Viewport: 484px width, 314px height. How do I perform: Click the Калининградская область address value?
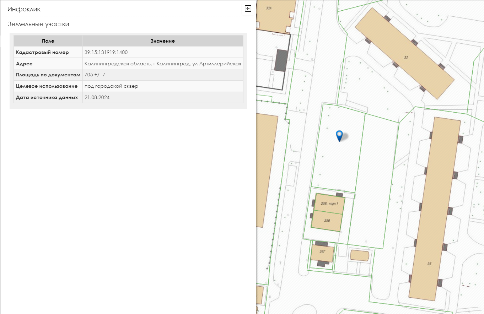(x=163, y=64)
